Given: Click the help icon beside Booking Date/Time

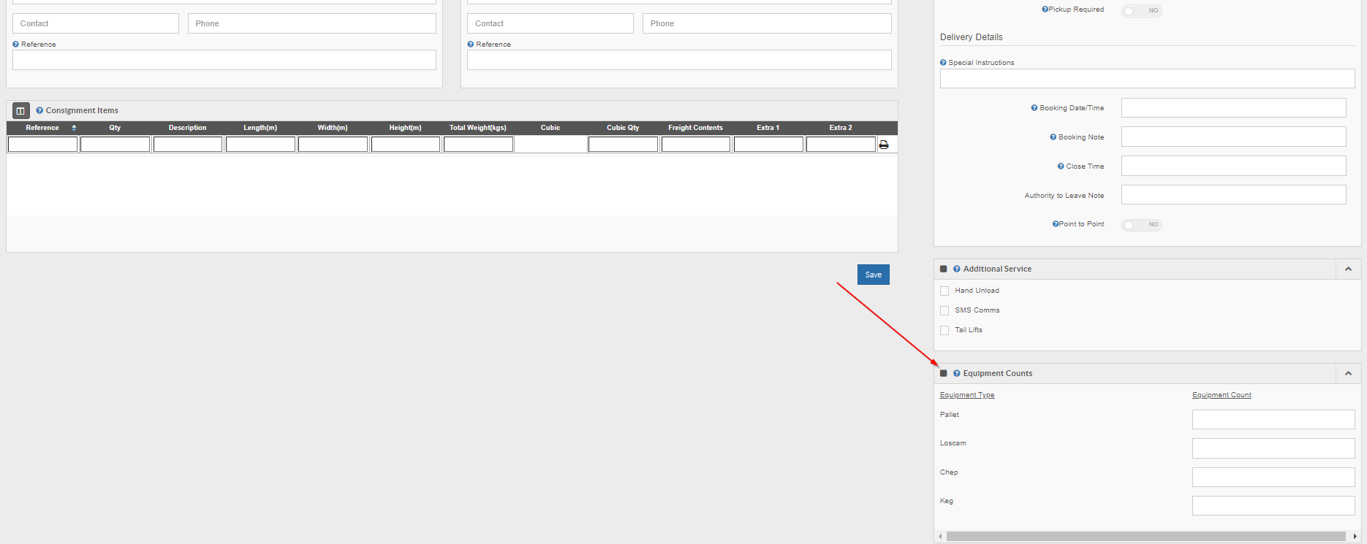Looking at the screenshot, I should [x=1034, y=108].
